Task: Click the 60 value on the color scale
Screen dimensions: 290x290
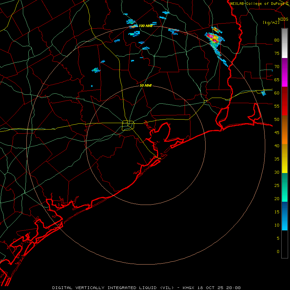Action: click(277, 93)
